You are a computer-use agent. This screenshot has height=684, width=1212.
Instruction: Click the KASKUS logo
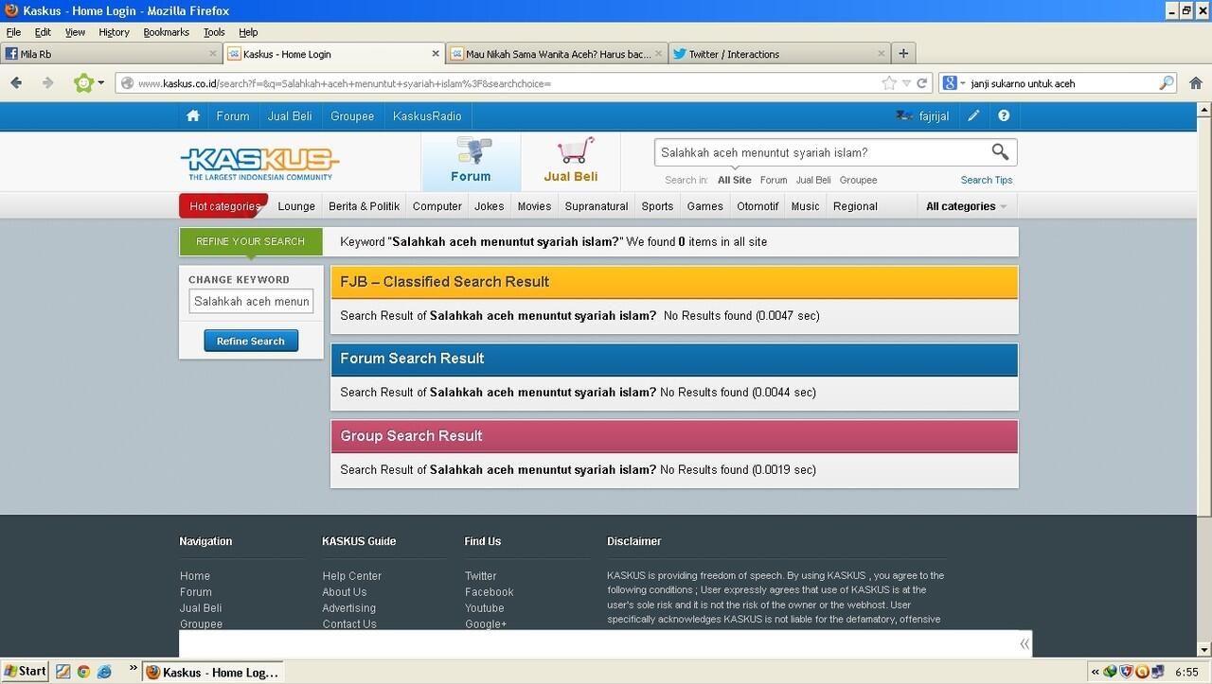click(x=259, y=163)
